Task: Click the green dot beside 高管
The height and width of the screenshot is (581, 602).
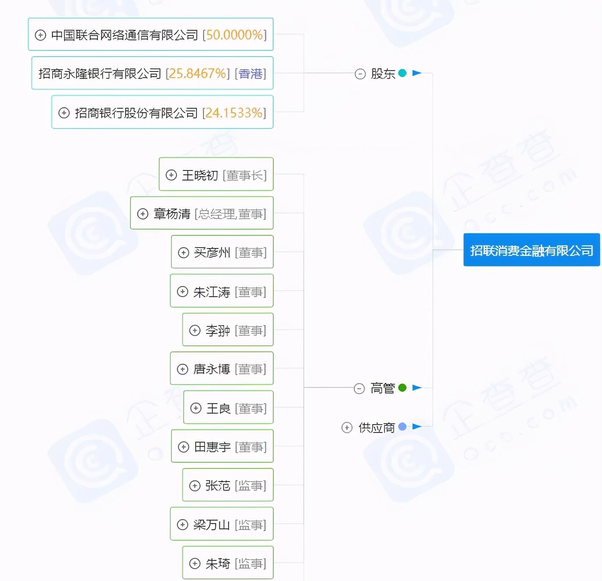Action: click(x=402, y=388)
